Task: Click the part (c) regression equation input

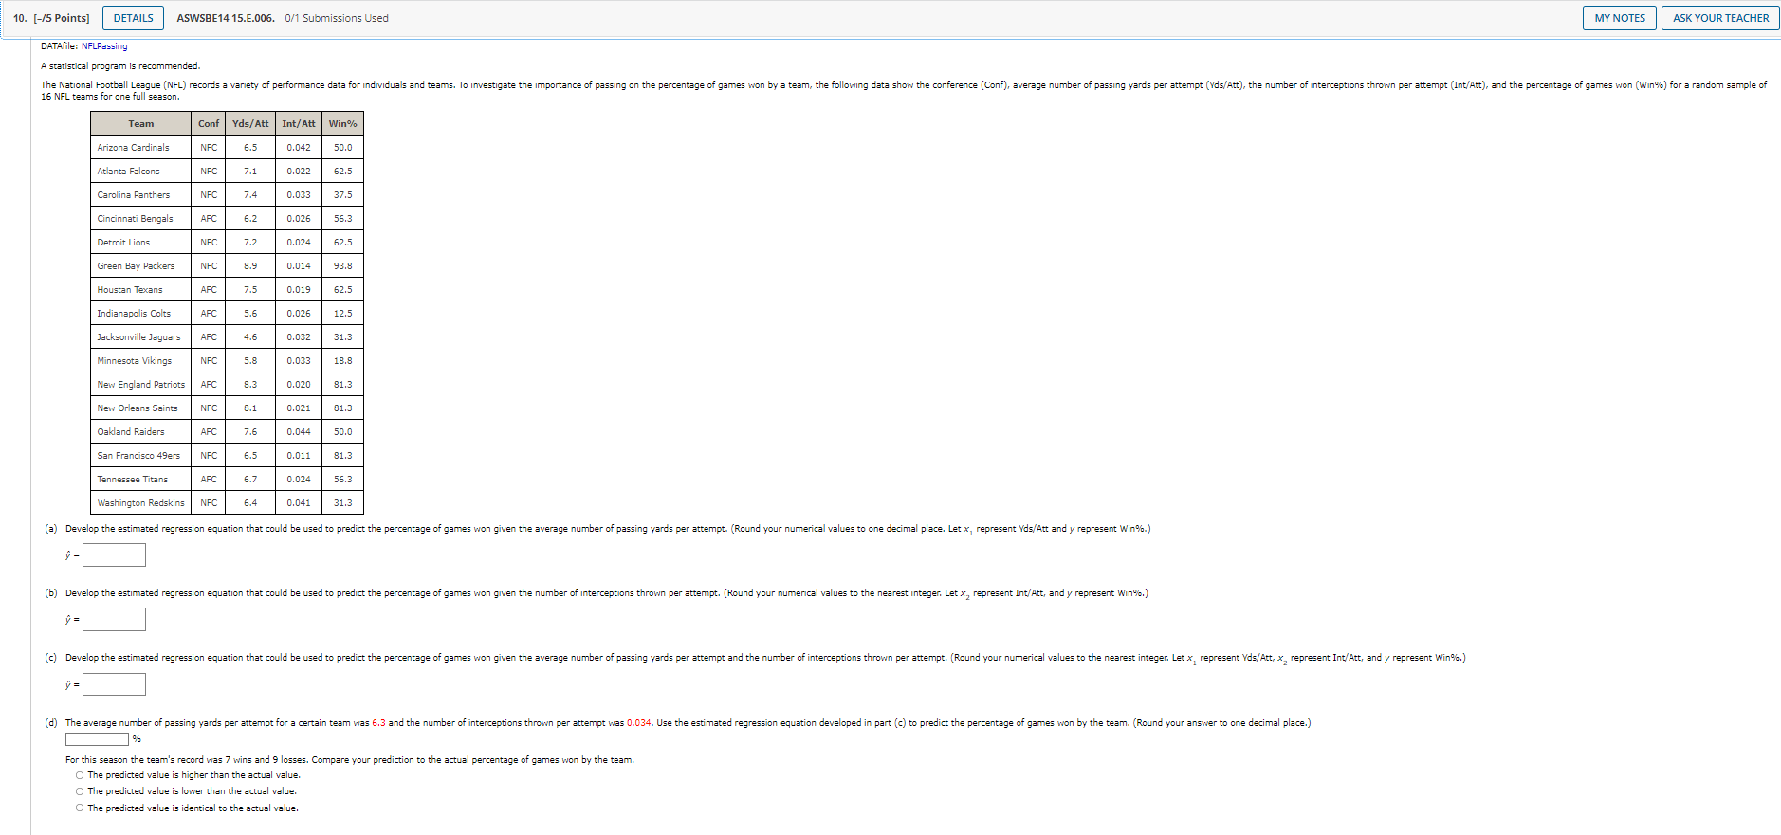Action: click(x=114, y=684)
